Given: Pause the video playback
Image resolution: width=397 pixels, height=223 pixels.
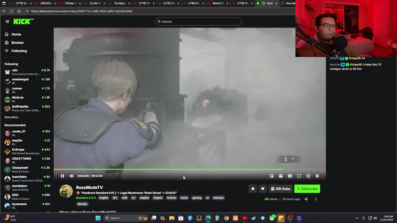Looking at the screenshot, I should 62,176.
